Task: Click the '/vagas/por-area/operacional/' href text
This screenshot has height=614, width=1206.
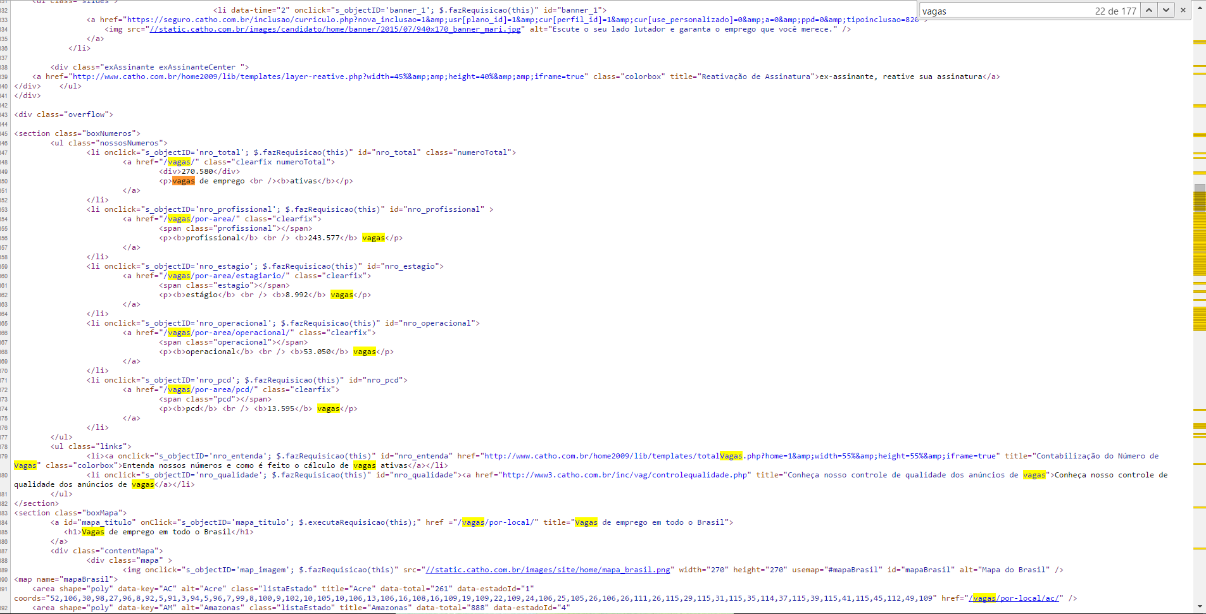Action: point(227,333)
